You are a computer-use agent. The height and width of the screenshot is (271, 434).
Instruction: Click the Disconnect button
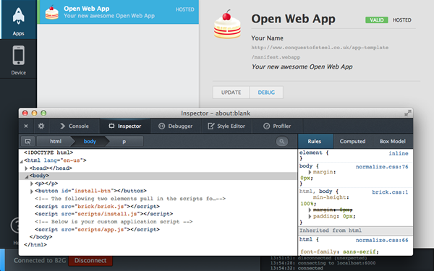coord(90,260)
